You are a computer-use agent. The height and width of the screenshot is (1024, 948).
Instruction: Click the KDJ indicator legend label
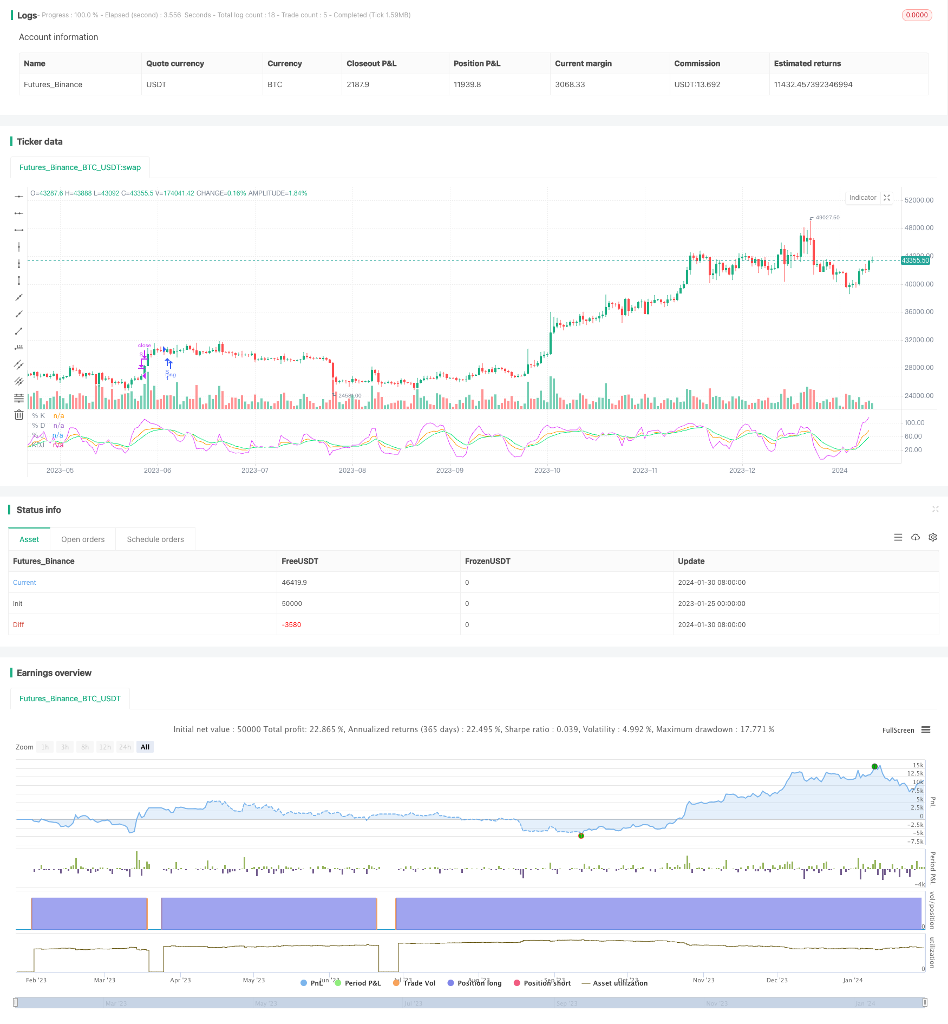click(38, 445)
